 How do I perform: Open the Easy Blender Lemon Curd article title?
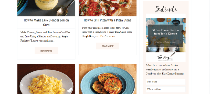46,23
